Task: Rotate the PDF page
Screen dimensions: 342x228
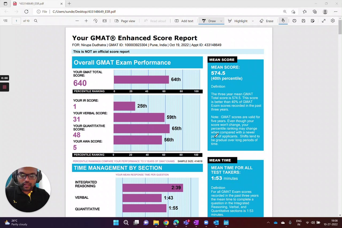Action: click(95, 21)
